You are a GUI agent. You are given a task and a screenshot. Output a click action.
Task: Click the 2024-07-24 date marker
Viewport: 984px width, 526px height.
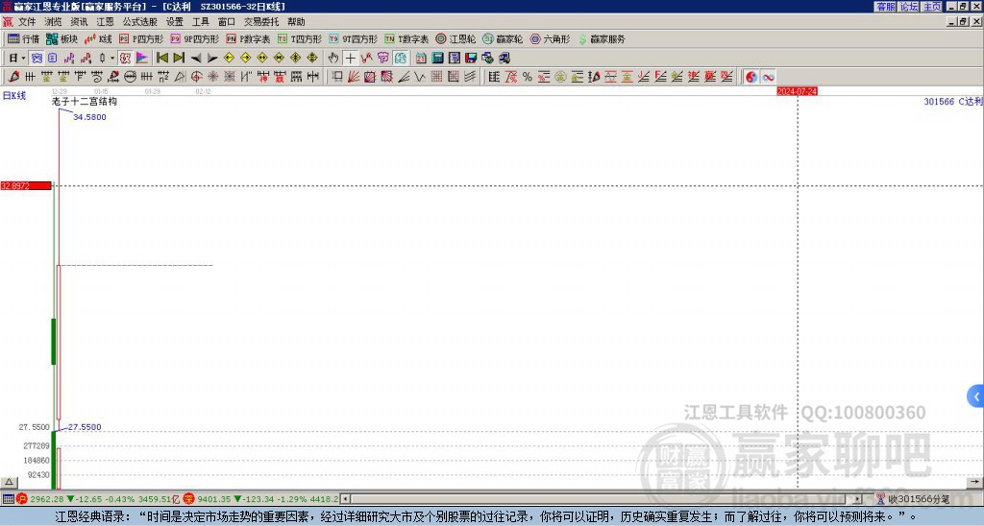797,91
